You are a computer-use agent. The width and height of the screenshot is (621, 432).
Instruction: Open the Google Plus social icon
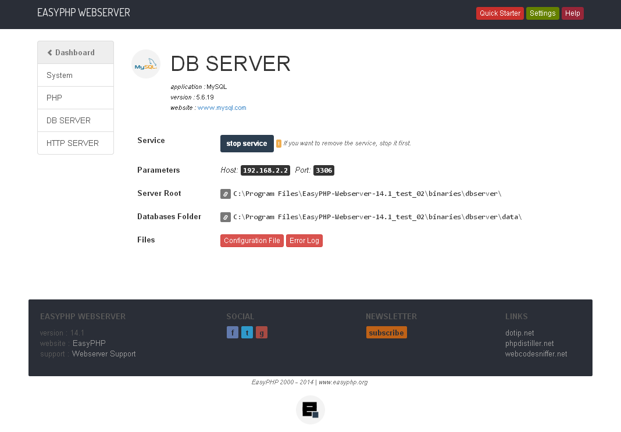[x=262, y=333]
